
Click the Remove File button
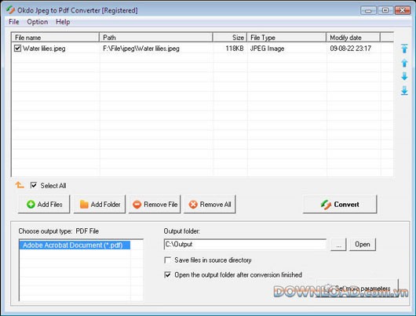click(155, 204)
